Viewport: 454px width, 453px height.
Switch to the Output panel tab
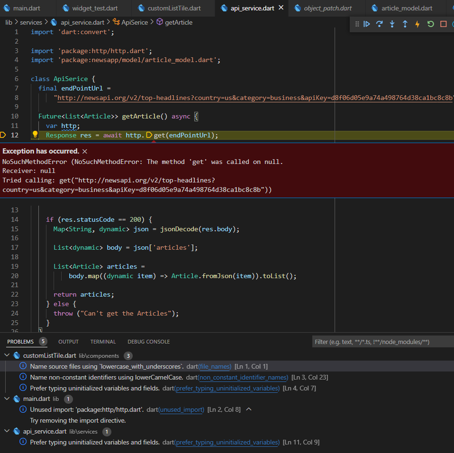coord(68,342)
